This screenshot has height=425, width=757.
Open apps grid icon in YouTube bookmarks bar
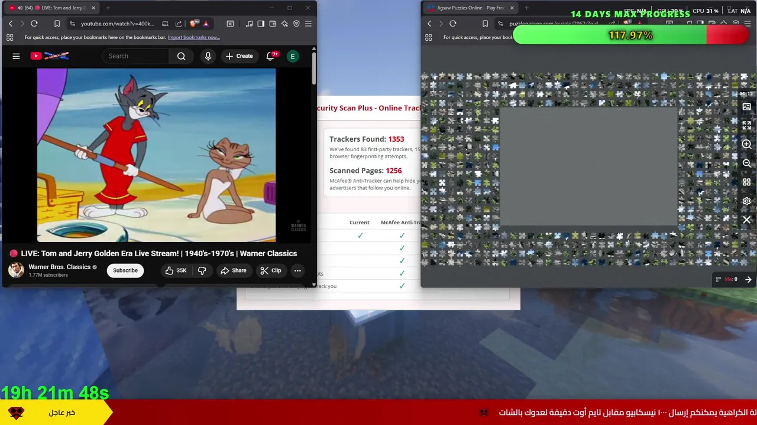(9, 37)
